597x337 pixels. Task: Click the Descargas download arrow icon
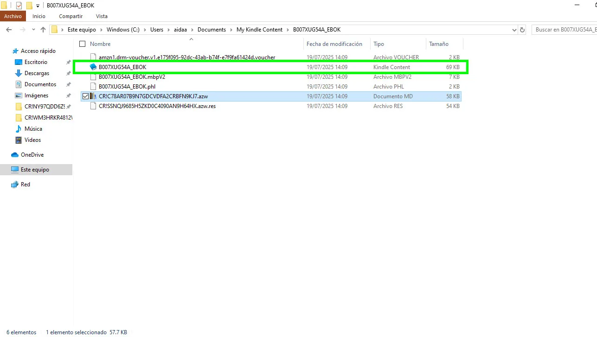(x=19, y=73)
